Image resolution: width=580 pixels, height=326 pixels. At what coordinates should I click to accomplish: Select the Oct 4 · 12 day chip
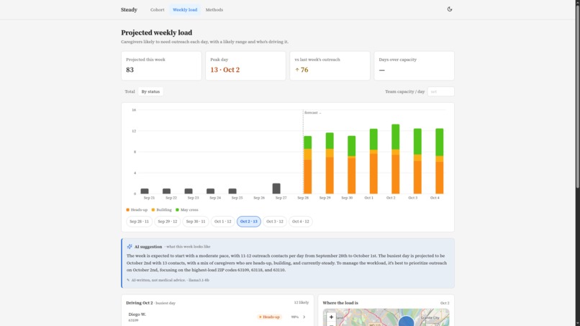[x=300, y=221]
